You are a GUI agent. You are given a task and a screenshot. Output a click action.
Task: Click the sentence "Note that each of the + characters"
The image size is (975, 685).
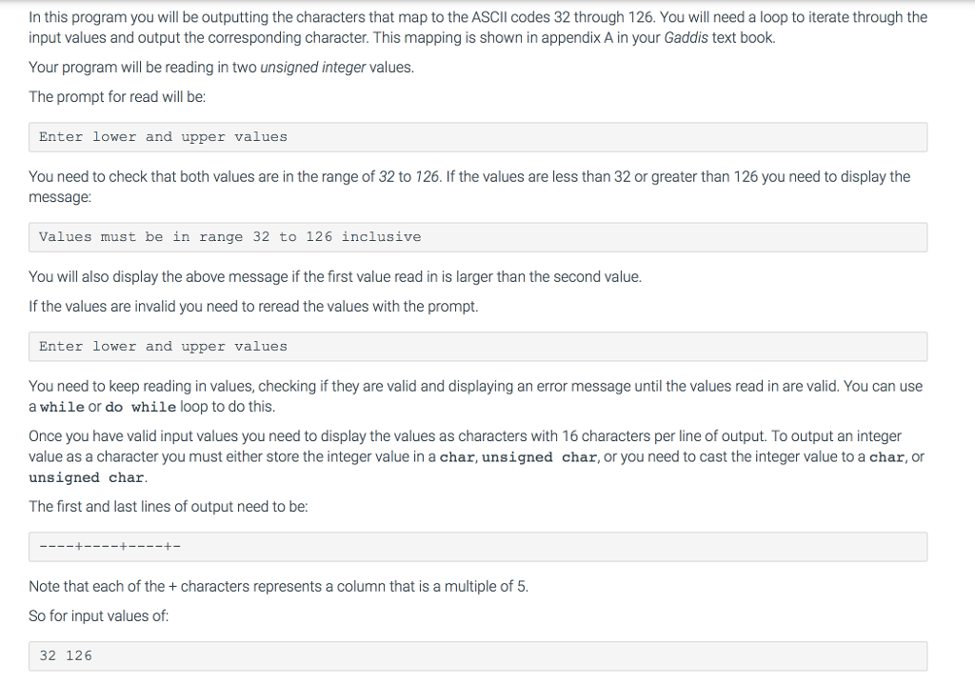tap(279, 587)
